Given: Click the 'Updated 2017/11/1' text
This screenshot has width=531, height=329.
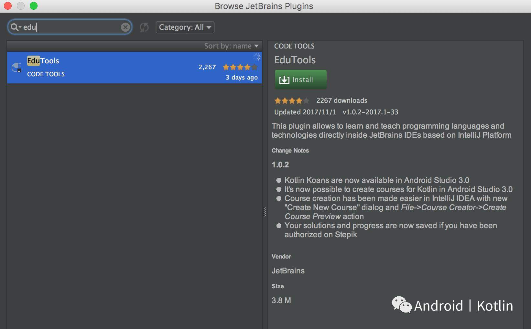Looking at the screenshot, I should [305, 112].
